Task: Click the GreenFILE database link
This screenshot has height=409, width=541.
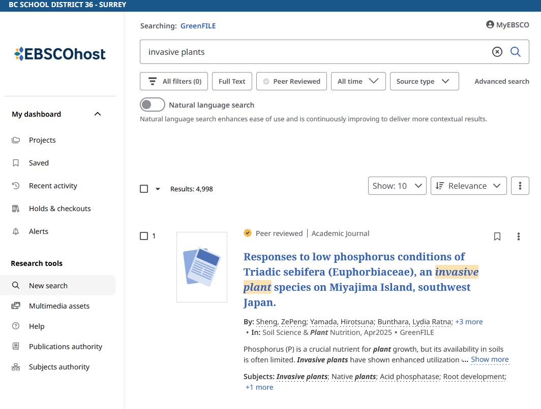Action: pyautogui.click(x=198, y=26)
